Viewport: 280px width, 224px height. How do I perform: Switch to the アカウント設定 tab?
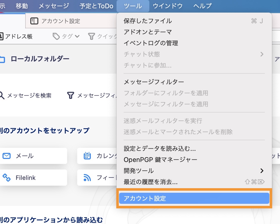pos(61,21)
